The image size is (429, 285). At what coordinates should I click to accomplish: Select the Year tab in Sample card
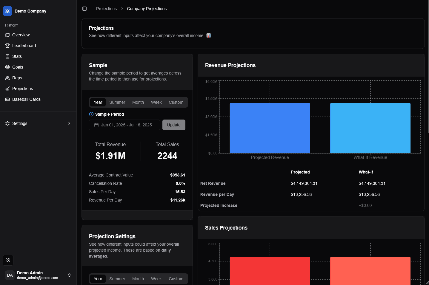[x=98, y=102]
